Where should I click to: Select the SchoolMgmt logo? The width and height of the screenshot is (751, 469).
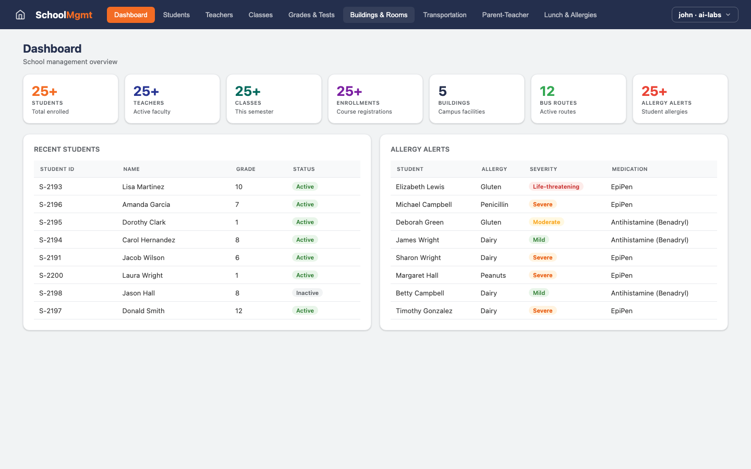coord(64,15)
